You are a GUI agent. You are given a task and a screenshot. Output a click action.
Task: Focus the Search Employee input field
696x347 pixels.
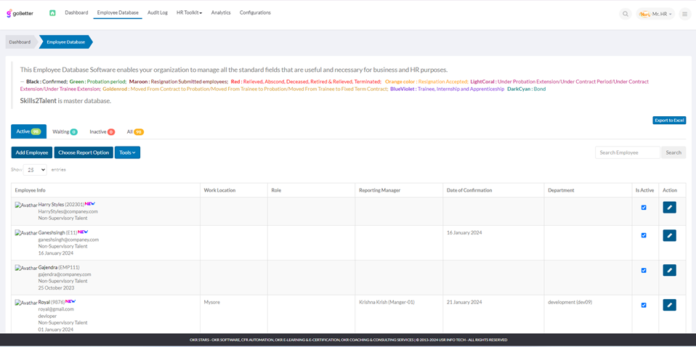point(628,152)
